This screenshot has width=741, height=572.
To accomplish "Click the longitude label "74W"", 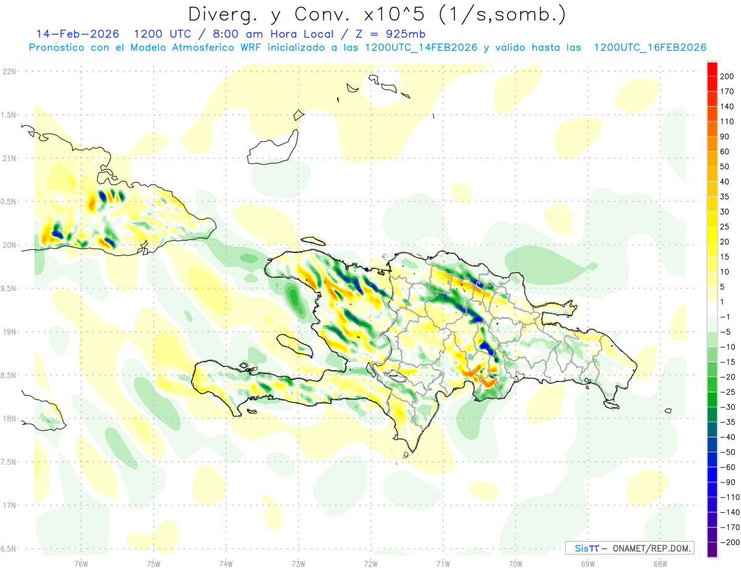I will coord(226,563).
